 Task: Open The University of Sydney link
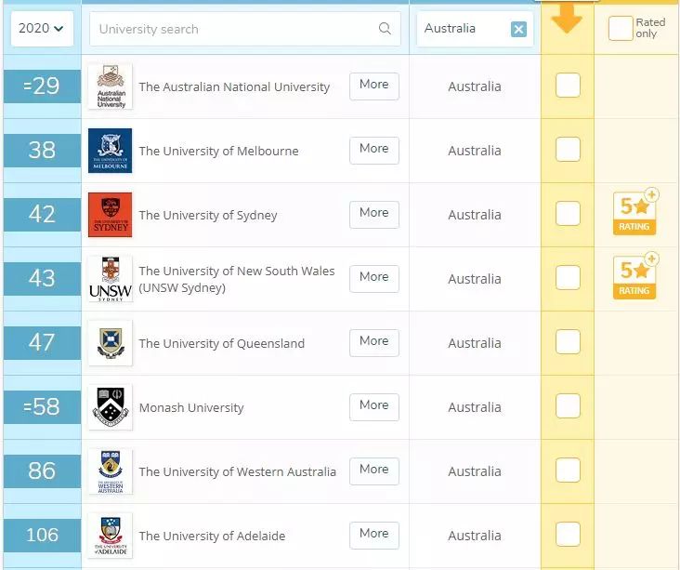tap(208, 216)
